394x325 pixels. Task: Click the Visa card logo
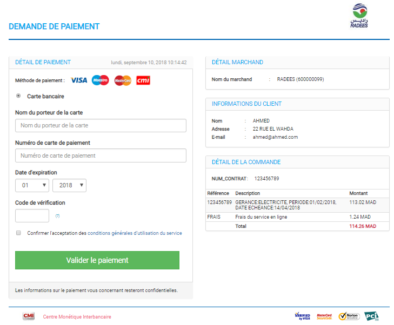(79, 80)
